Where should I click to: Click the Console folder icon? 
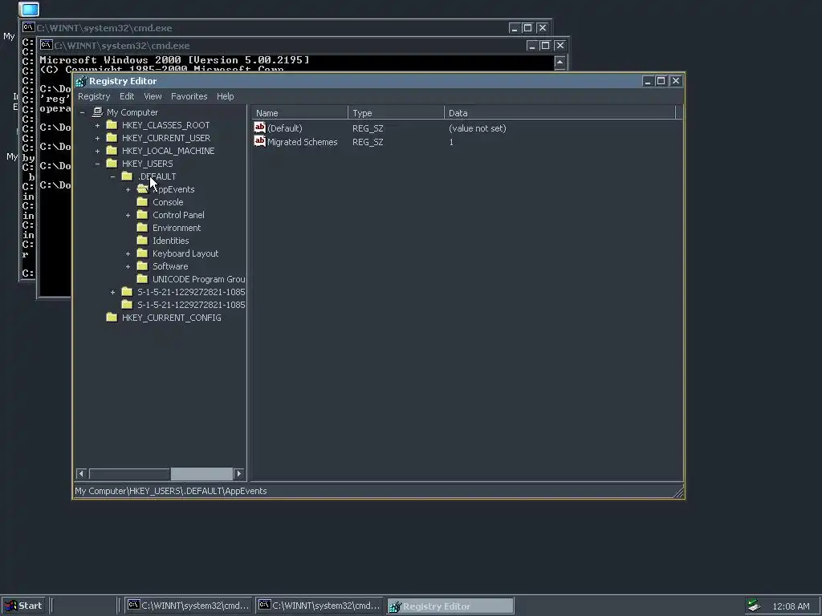142,201
